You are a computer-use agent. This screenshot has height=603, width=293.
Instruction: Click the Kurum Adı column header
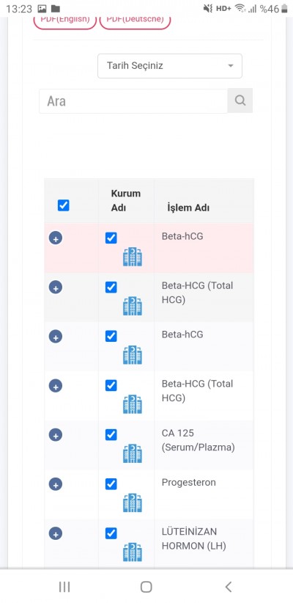click(125, 200)
